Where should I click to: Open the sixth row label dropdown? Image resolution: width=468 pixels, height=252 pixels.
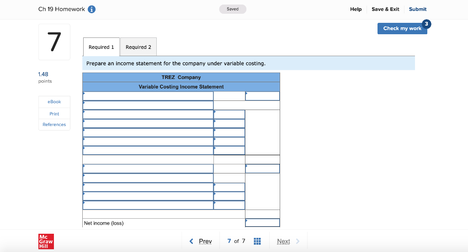[x=148, y=142]
